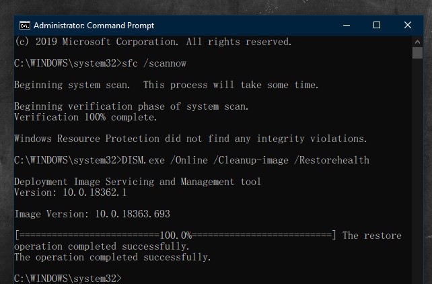
Task: Close the Command Prompt window
Action: pyautogui.click(x=408, y=26)
